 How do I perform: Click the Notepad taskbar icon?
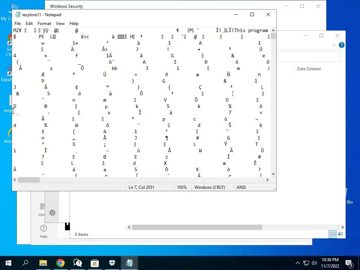[x=129, y=263]
